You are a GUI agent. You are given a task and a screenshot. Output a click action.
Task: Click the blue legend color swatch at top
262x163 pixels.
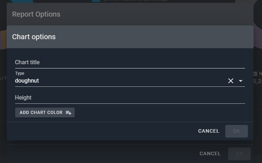(96, 1)
